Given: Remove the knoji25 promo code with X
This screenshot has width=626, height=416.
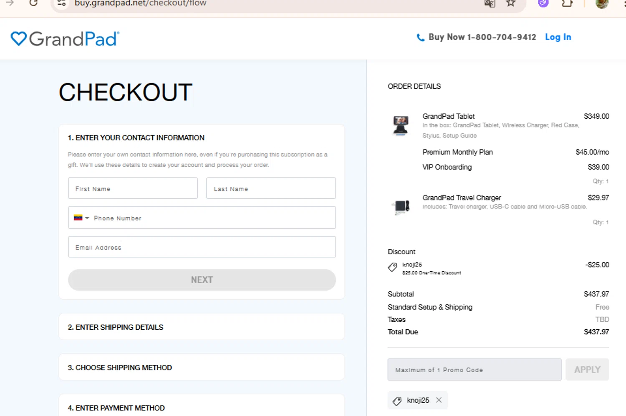Looking at the screenshot, I should (x=439, y=400).
